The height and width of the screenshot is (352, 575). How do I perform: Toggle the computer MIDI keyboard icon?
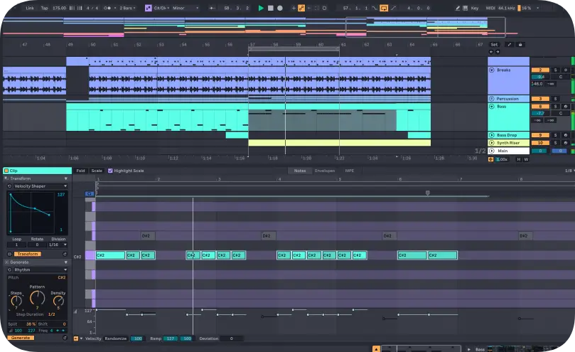(465, 8)
